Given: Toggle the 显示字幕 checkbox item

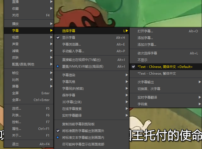Looking at the screenshot, I should tap(69, 38).
